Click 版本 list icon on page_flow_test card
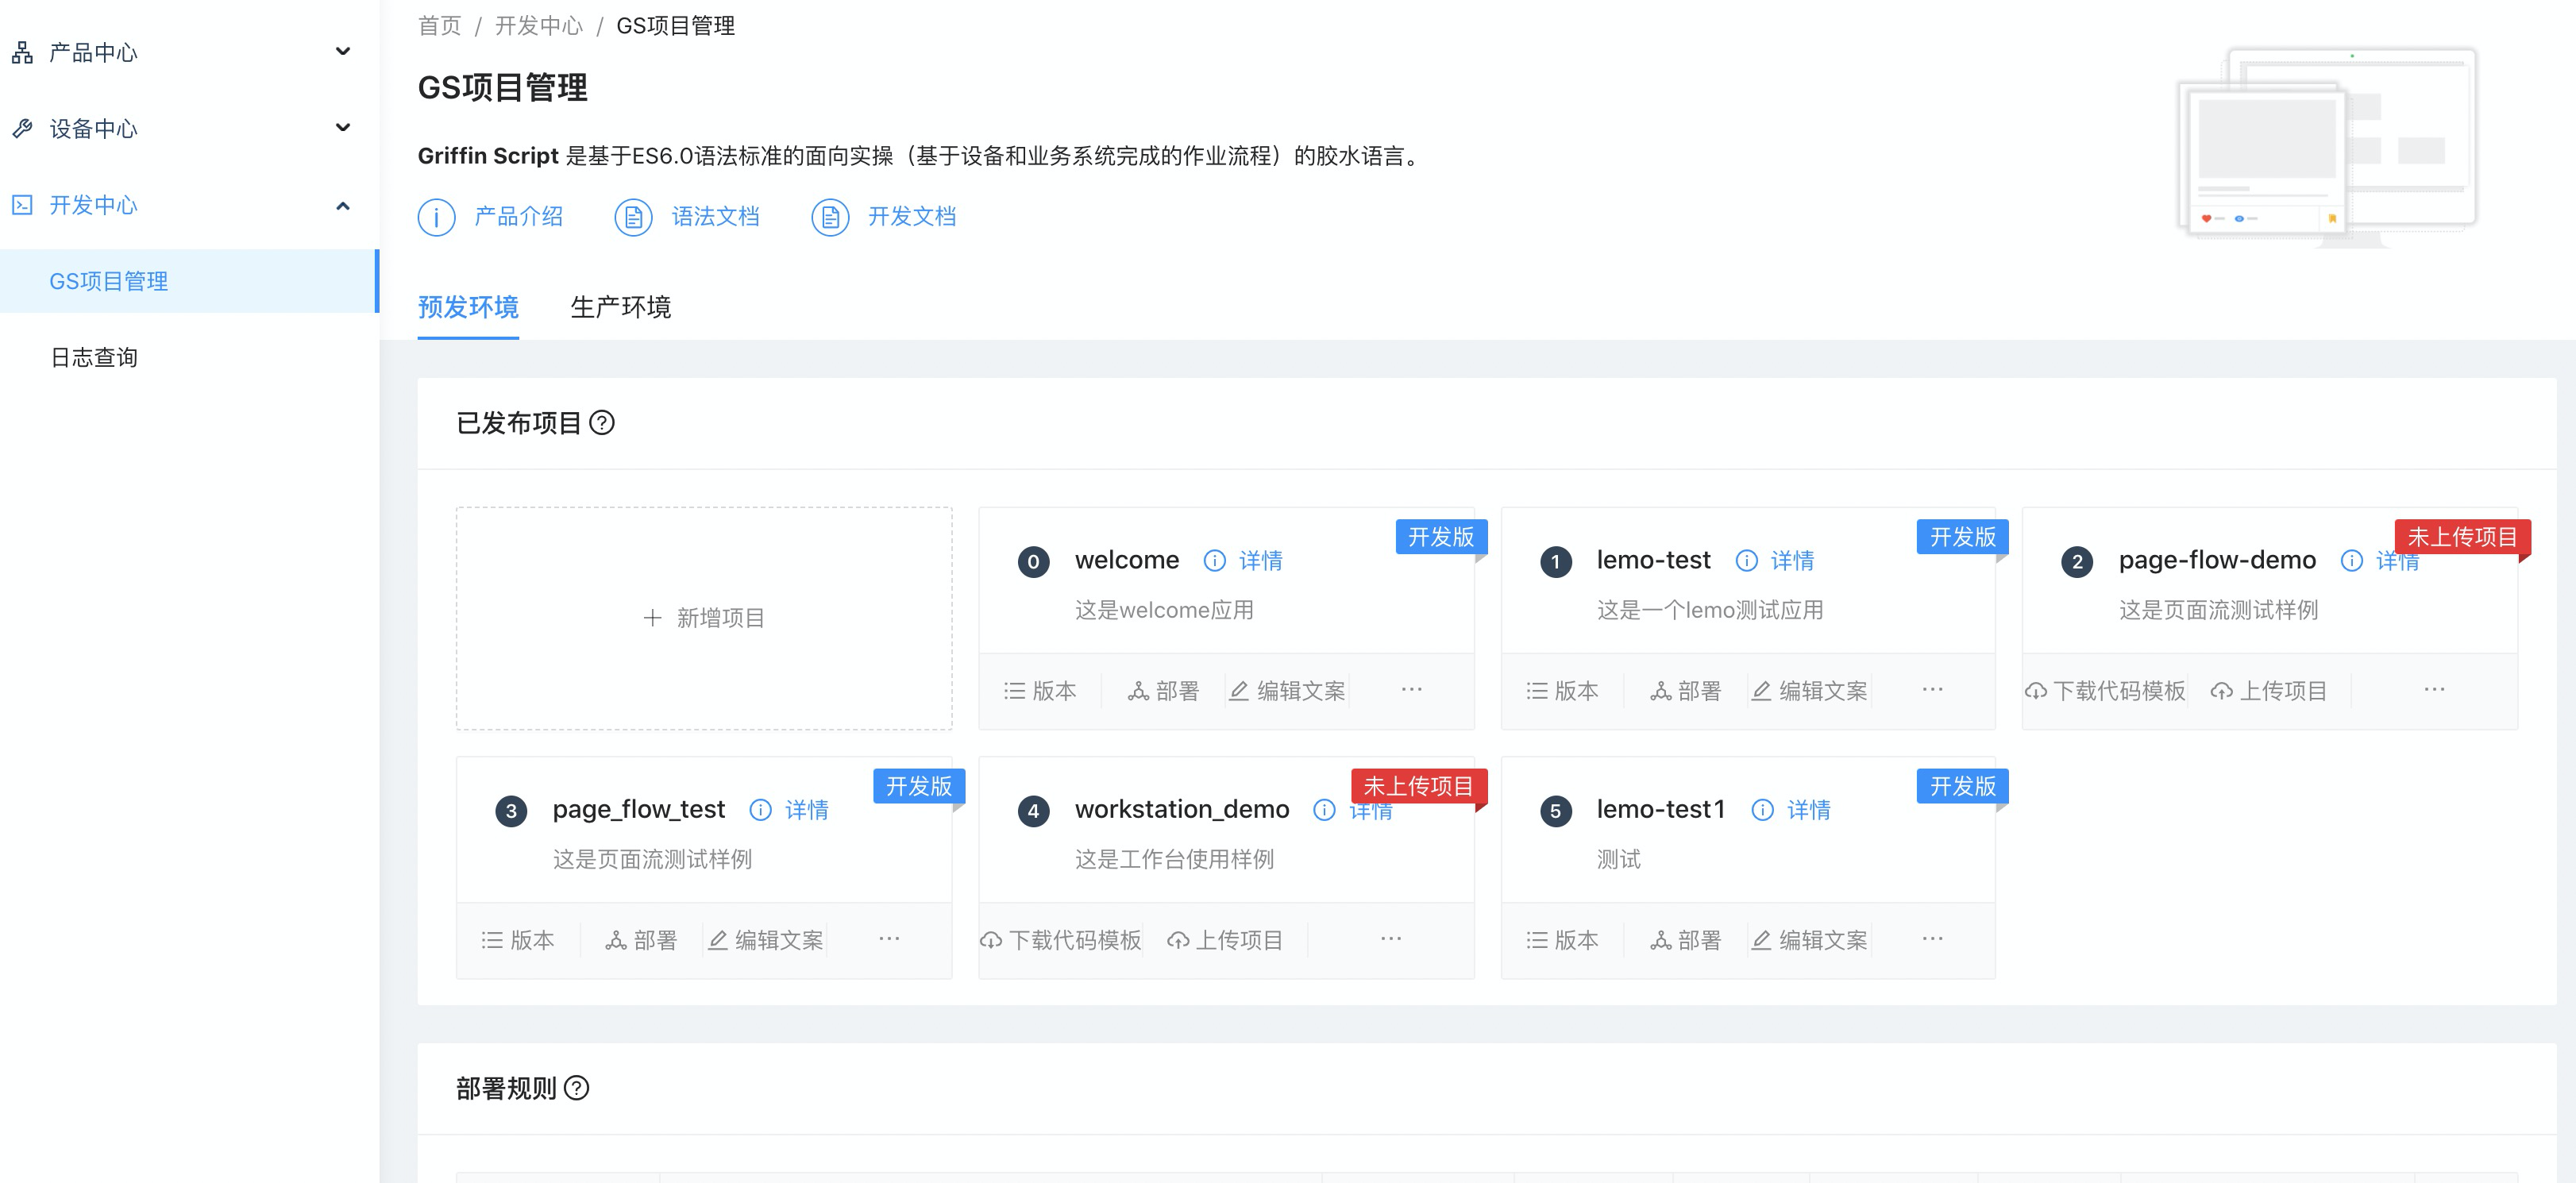2576x1183 pixels. (x=492, y=940)
